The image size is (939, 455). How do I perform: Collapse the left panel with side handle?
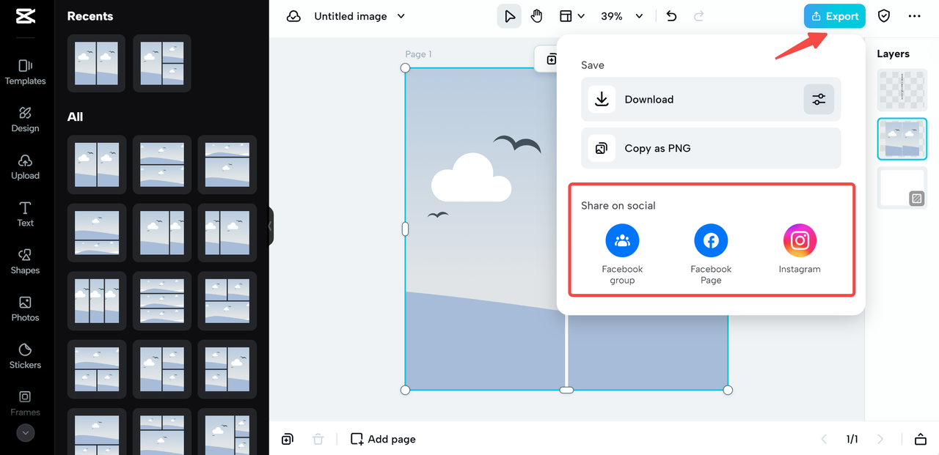[271, 226]
